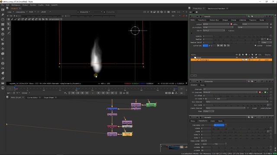This screenshot has width=277, height=155.
Task: Select the yellow Roto node in graph
Action: point(127,134)
